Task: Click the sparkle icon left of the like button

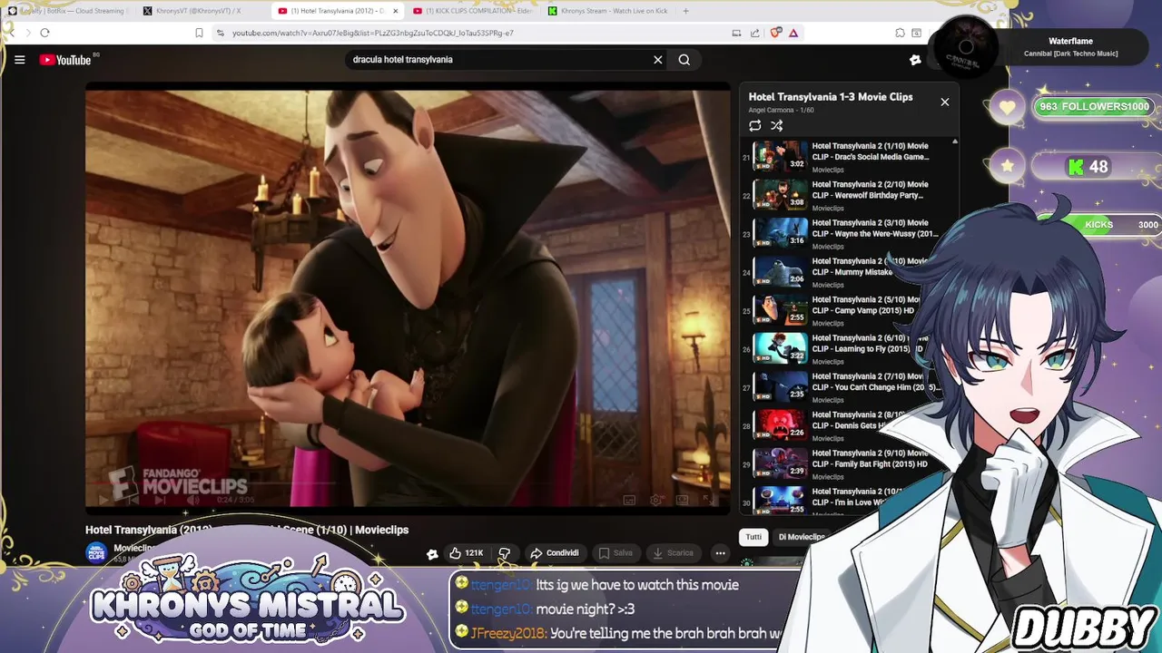Action: 432,553
